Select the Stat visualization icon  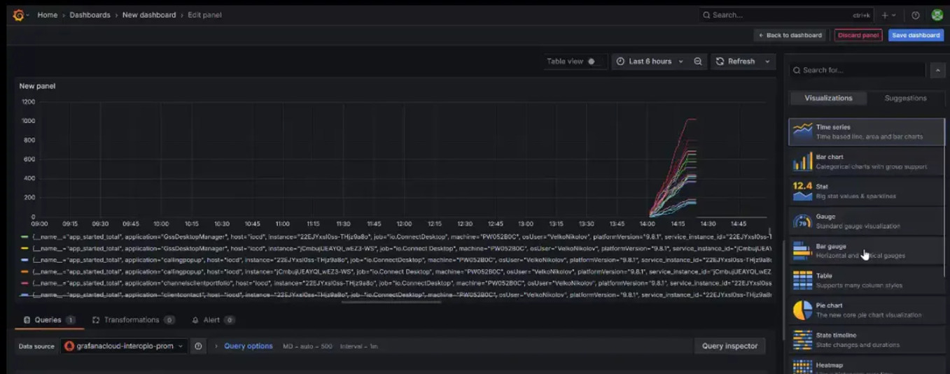click(x=802, y=191)
